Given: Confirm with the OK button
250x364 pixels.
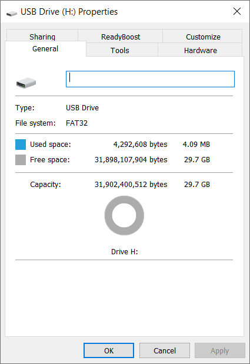Looking at the screenshot, I should click(109, 350).
